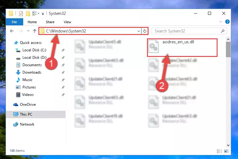Open the Customize Quick Access Toolbar dropdown

tap(43, 14)
